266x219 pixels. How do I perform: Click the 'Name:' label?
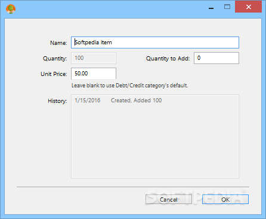(x=58, y=43)
